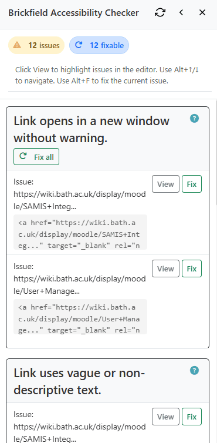View the User+Manage new window issue
The height and width of the screenshot is (443, 217).
tap(165, 269)
